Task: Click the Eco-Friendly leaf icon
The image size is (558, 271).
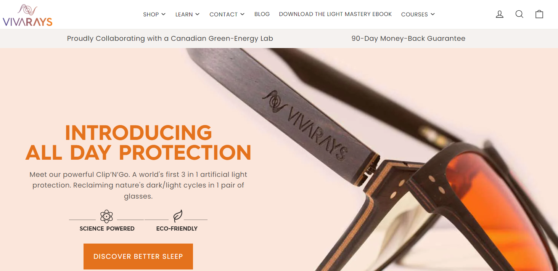Action: click(177, 216)
